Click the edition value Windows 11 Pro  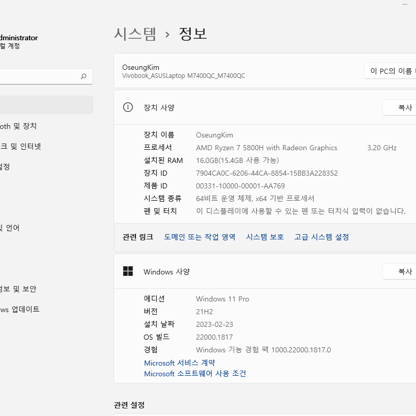pyautogui.click(x=223, y=299)
